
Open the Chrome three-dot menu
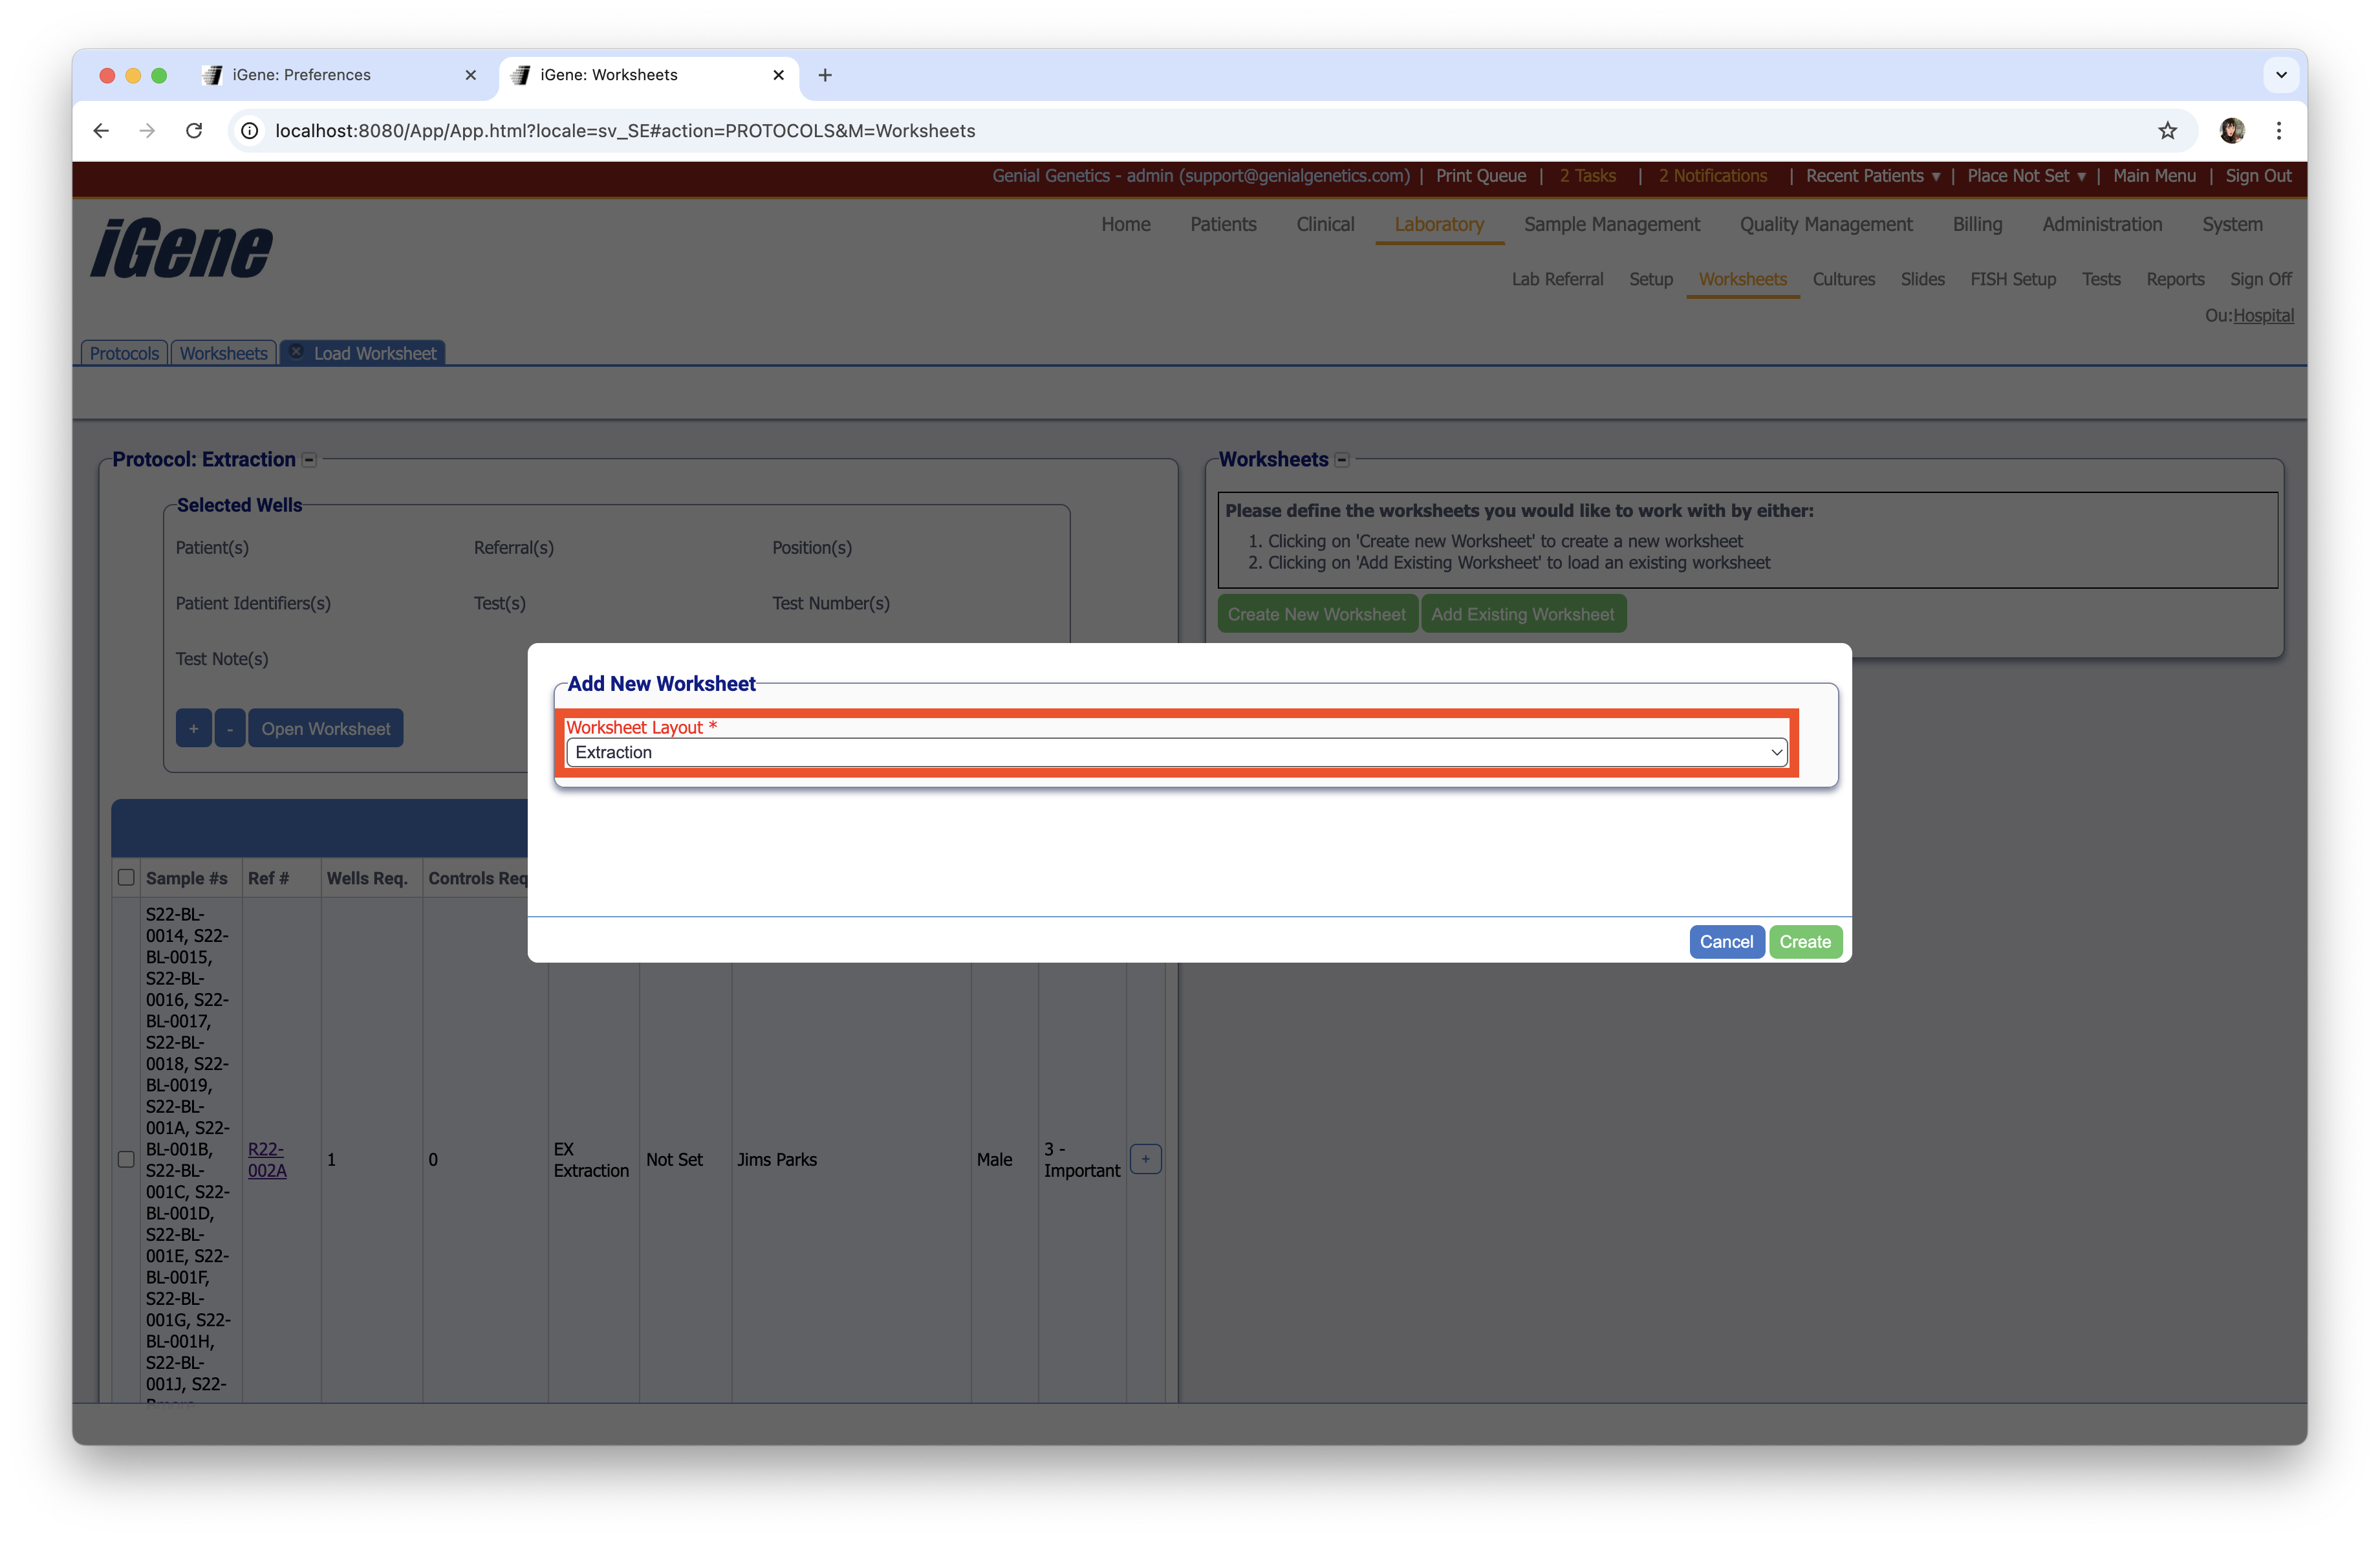[2279, 131]
